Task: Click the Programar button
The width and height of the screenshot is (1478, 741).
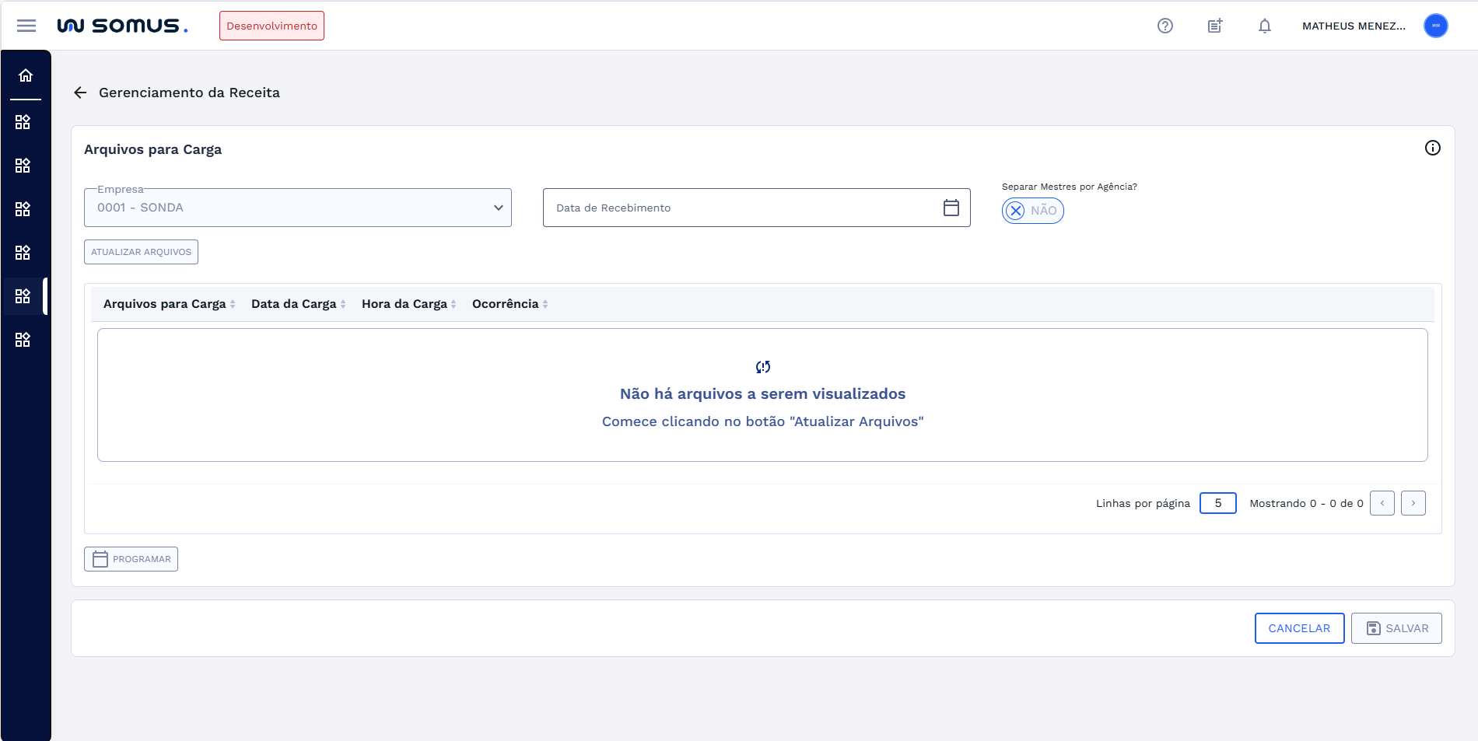Action: (131, 559)
